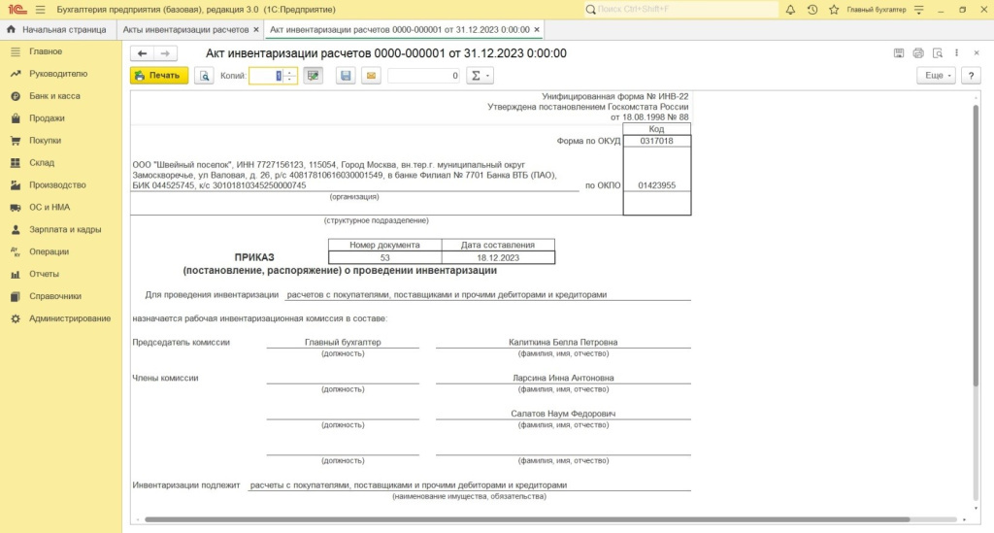This screenshot has height=533, width=994.
Task: Select name Салатов Наум Федорович
Action: tap(563, 414)
